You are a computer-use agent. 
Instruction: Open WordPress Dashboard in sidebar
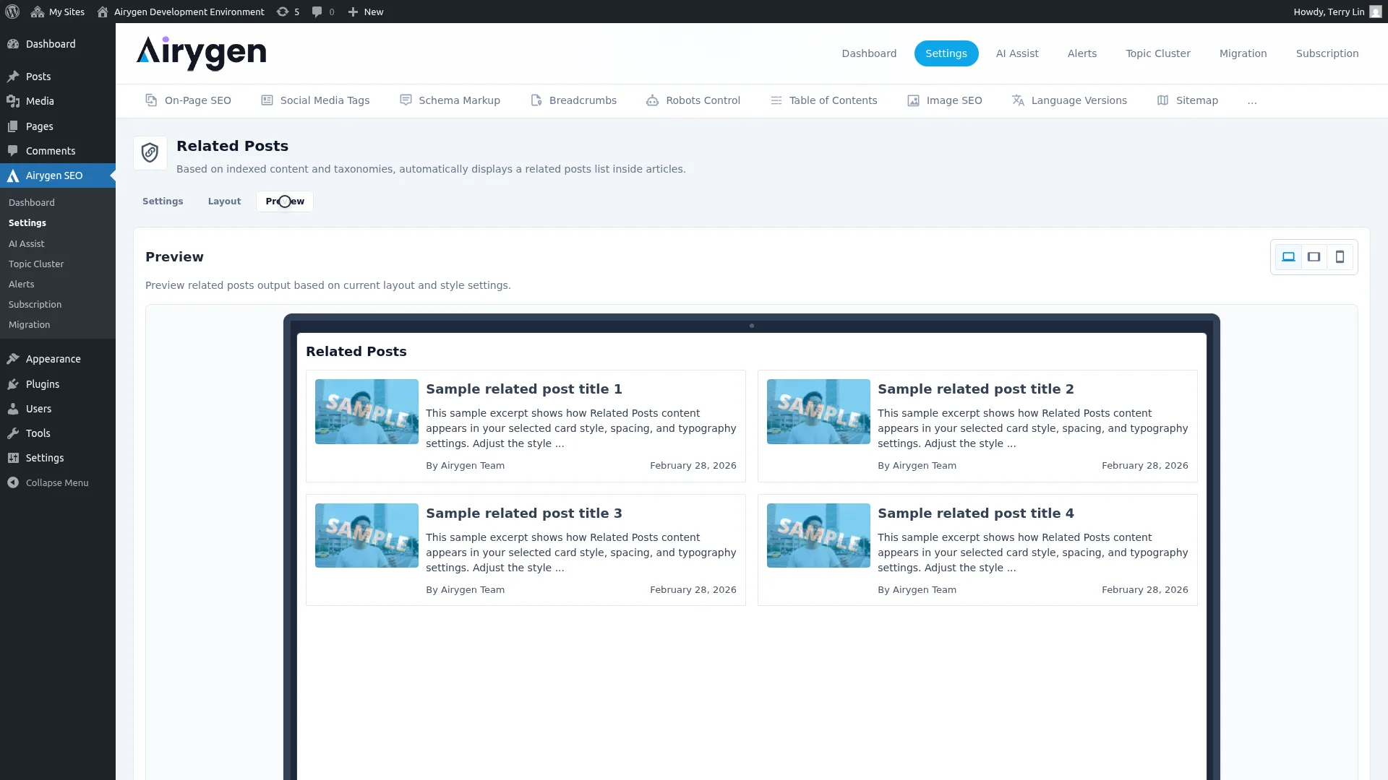click(58, 44)
